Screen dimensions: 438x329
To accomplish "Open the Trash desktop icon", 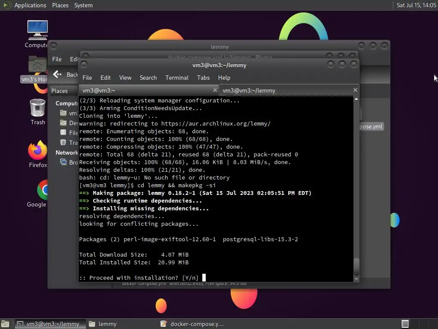I will pyautogui.click(x=38, y=108).
